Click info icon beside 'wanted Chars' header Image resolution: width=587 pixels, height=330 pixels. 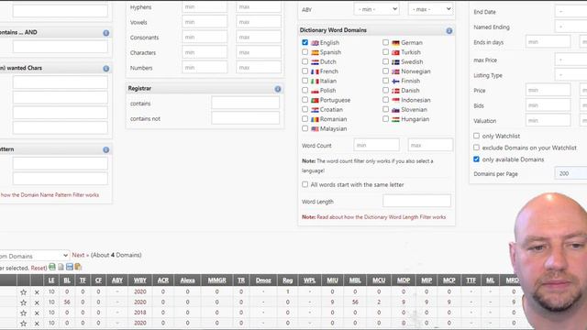(106, 69)
